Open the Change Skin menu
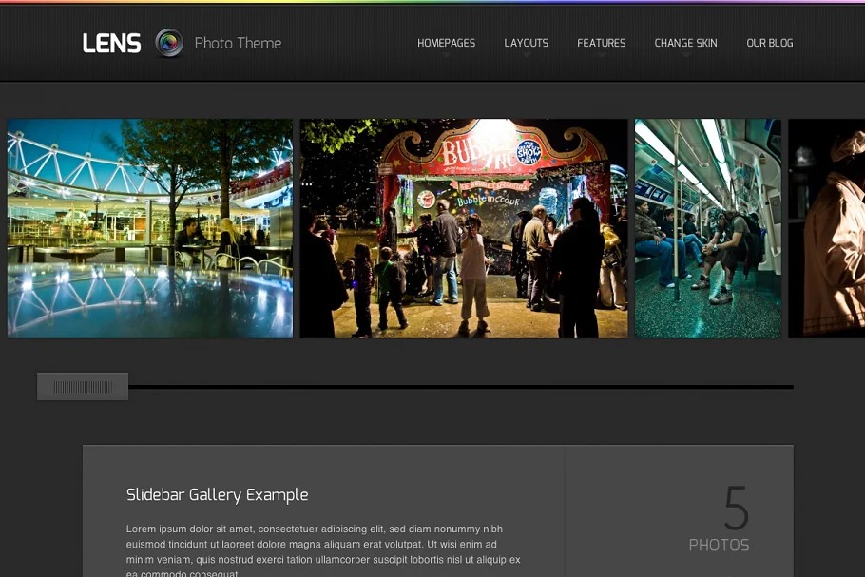This screenshot has width=865, height=577. point(685,43)
